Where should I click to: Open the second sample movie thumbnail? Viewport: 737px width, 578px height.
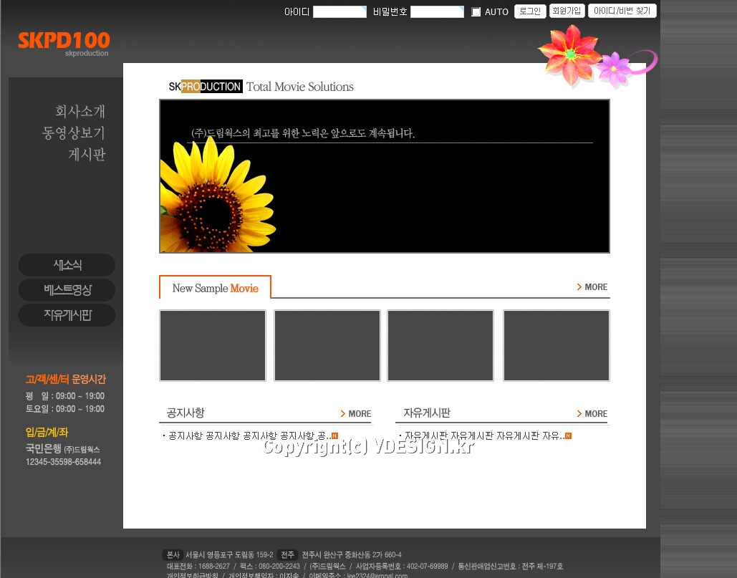tap(327, 345)
